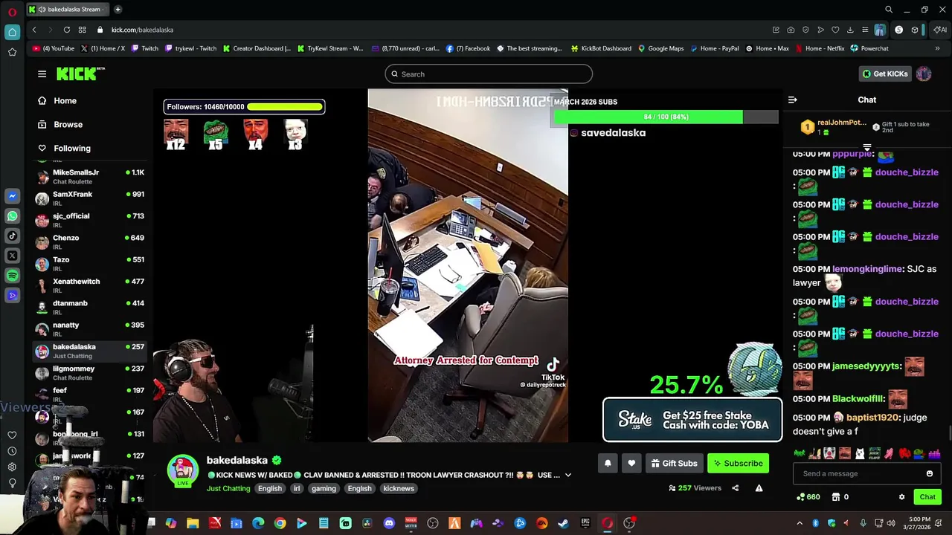Screen dimensions: 952x535
Task: Report the stream with the warning icon
Action: point(759,488)
